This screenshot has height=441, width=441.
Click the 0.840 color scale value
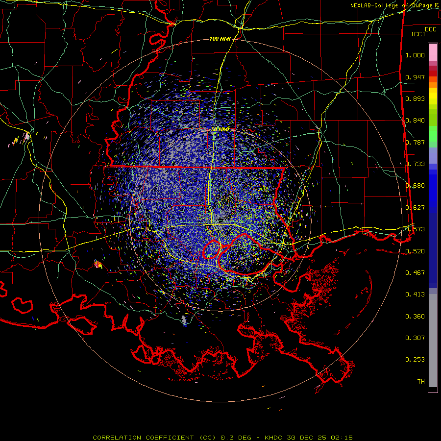coord(415,121)
